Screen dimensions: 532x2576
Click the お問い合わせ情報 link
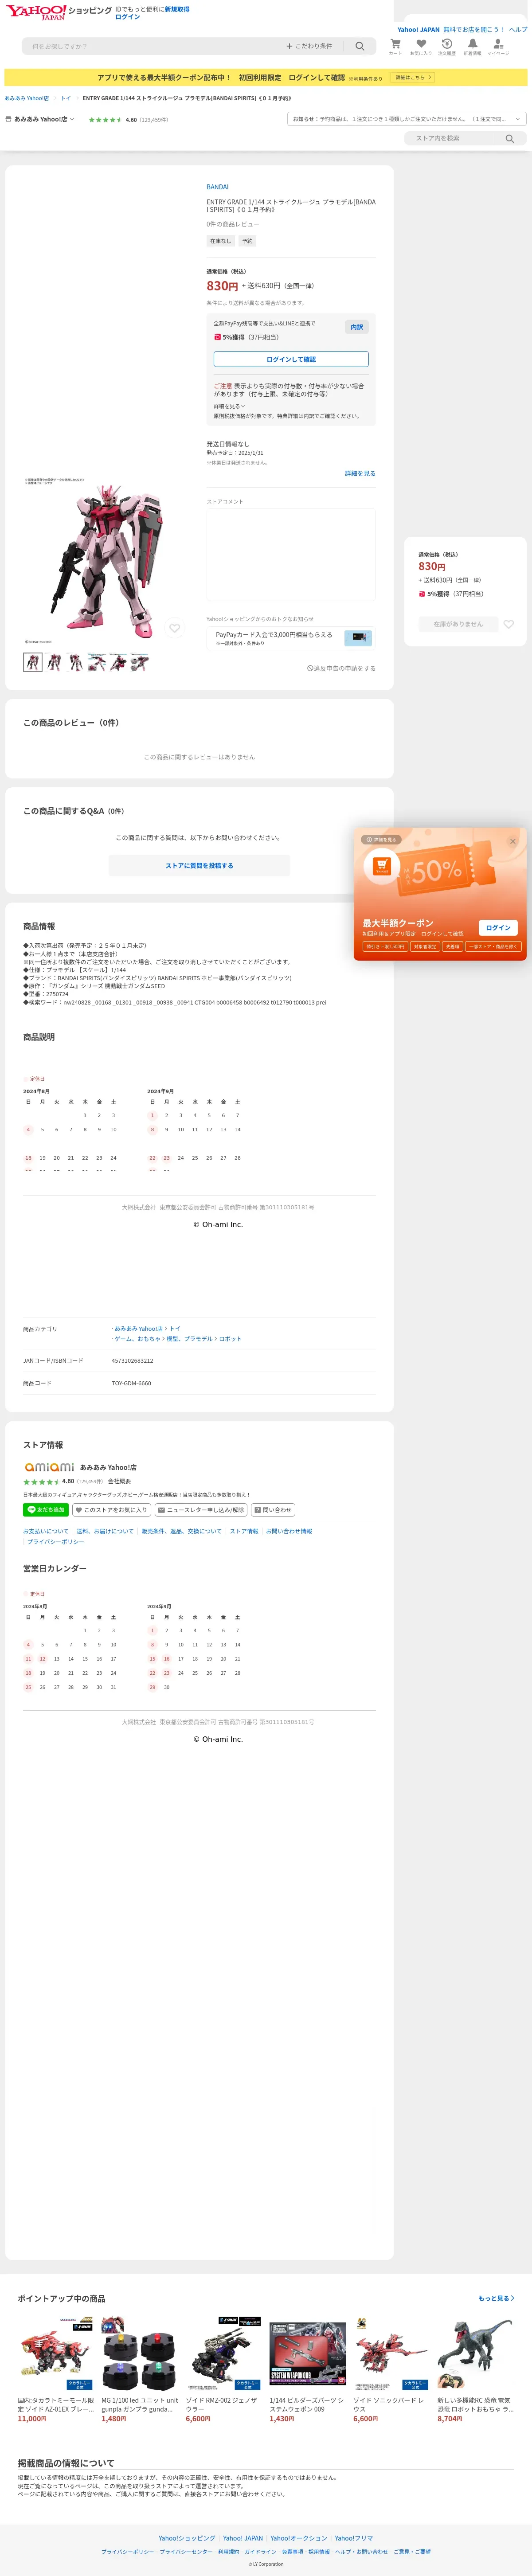pos(289,1531)
